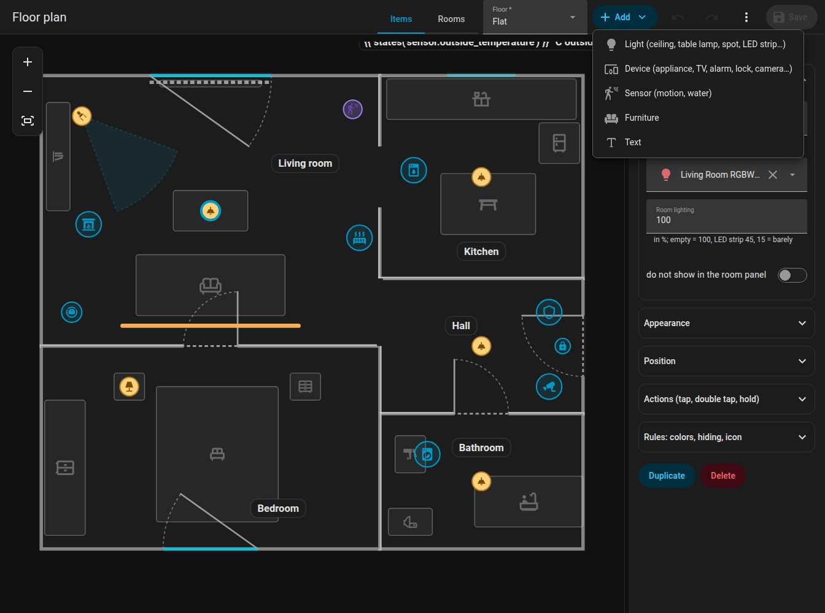Select the Bathroom ceiling light icon

pos(481,482)
